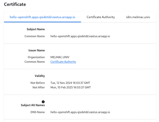Click the info icon above Subject Alt Names

(43, 102)
